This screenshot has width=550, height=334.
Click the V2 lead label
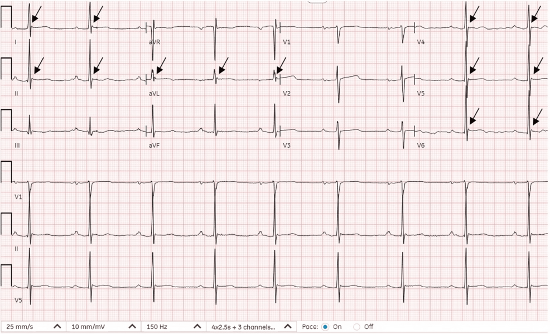tap(287, 94)
